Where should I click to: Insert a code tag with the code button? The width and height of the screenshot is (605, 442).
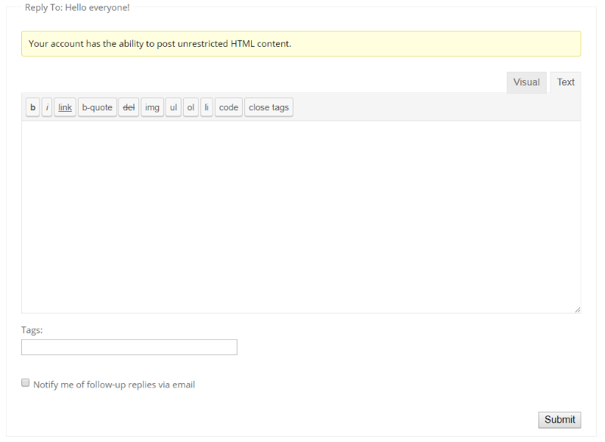(228, 107)
